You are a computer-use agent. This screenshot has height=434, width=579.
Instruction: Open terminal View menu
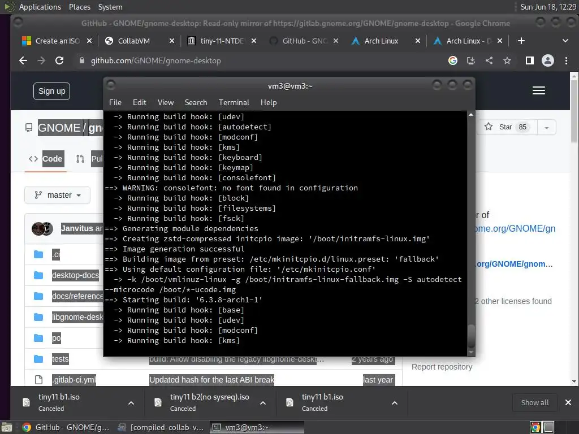click(x=166, y=103)
